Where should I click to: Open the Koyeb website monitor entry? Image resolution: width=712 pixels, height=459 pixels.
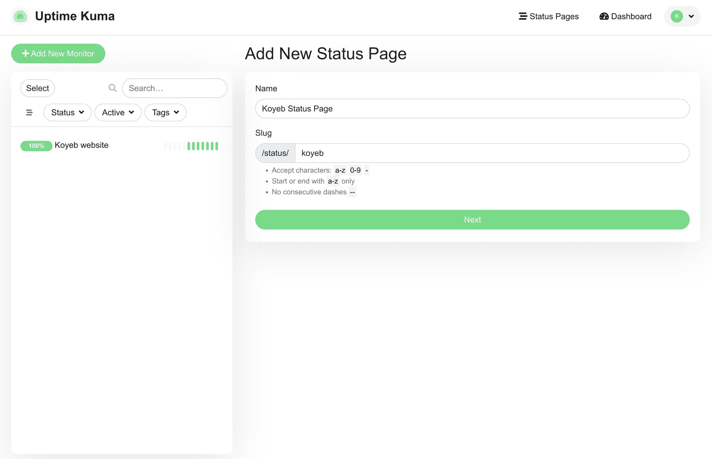coord(82,145)
